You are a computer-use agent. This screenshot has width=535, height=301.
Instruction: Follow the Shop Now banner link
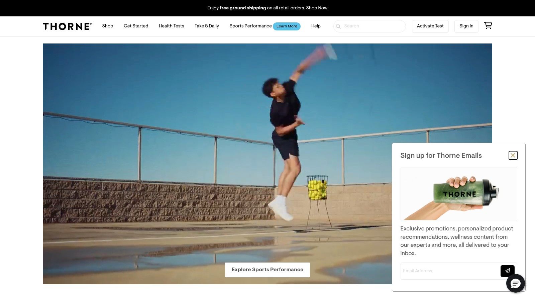317,8
